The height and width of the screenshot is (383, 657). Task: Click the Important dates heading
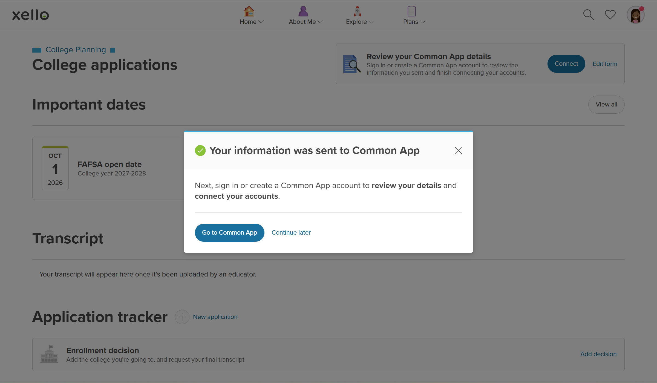89,105
